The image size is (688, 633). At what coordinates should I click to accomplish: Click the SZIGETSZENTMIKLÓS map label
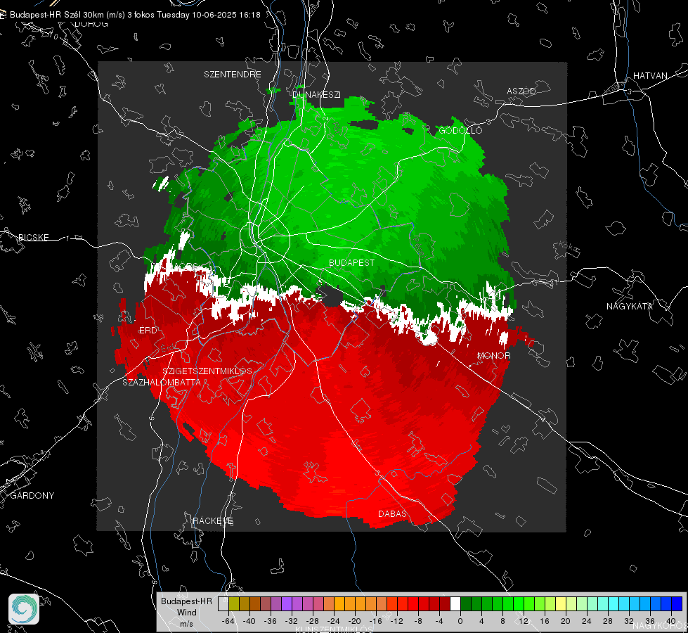[x=207, y=371]
